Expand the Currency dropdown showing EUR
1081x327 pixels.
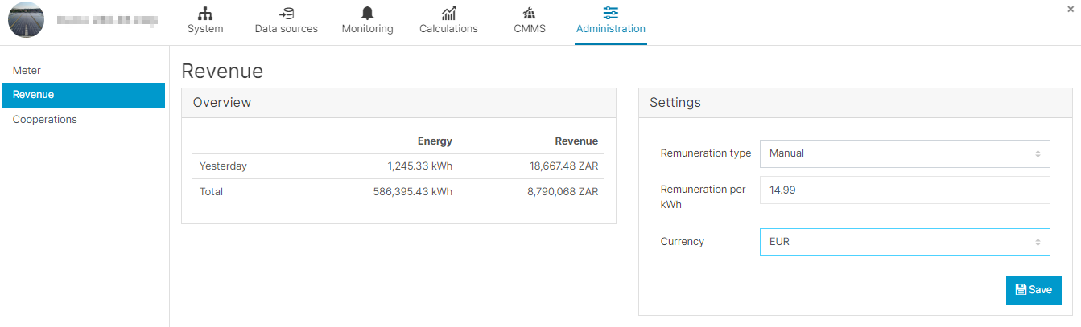(x=904, y=242)
